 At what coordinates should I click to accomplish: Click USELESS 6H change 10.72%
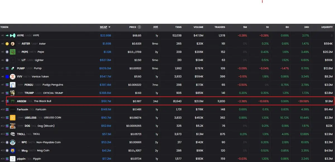pyautogui.click(x=284, y=118)
